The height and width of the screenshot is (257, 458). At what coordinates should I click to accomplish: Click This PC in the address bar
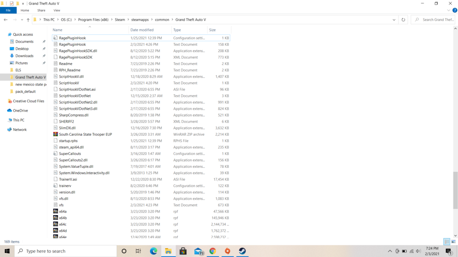(49, 20)
